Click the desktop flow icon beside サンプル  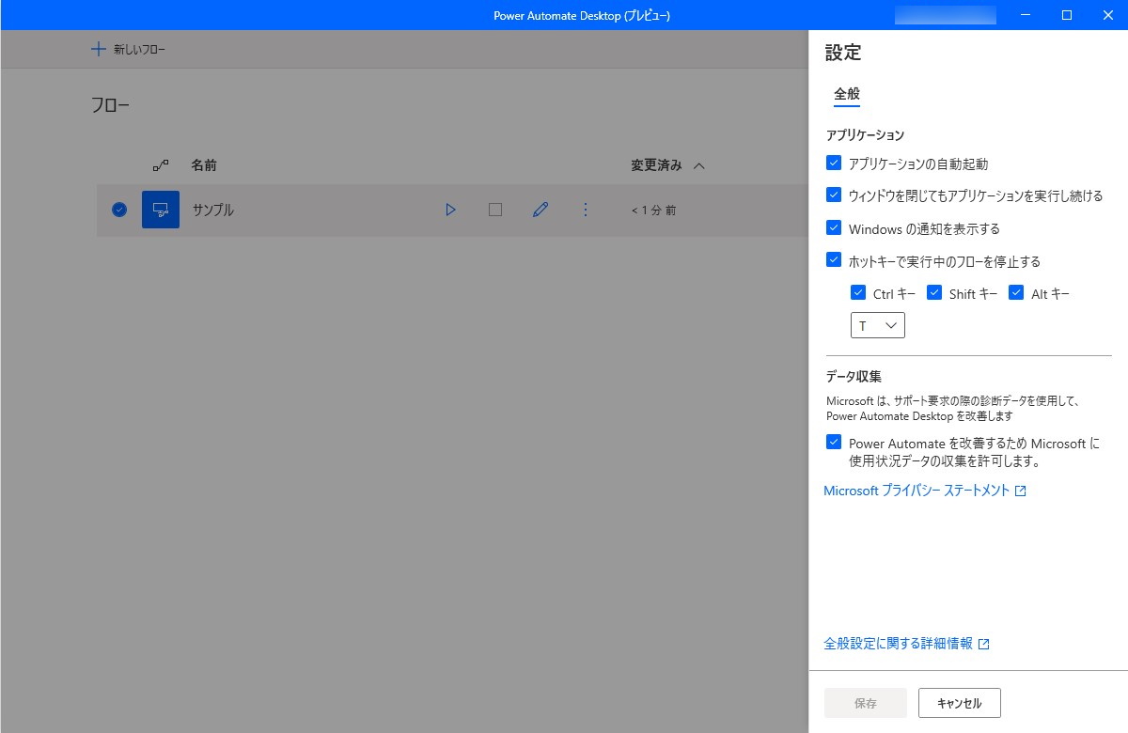(x=161, y=209)
